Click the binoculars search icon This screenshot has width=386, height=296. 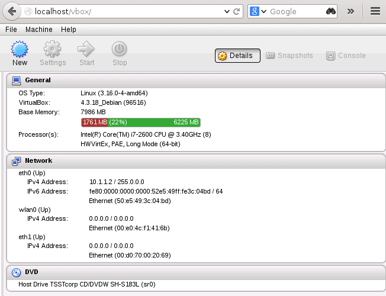click(x=330, y=11)
